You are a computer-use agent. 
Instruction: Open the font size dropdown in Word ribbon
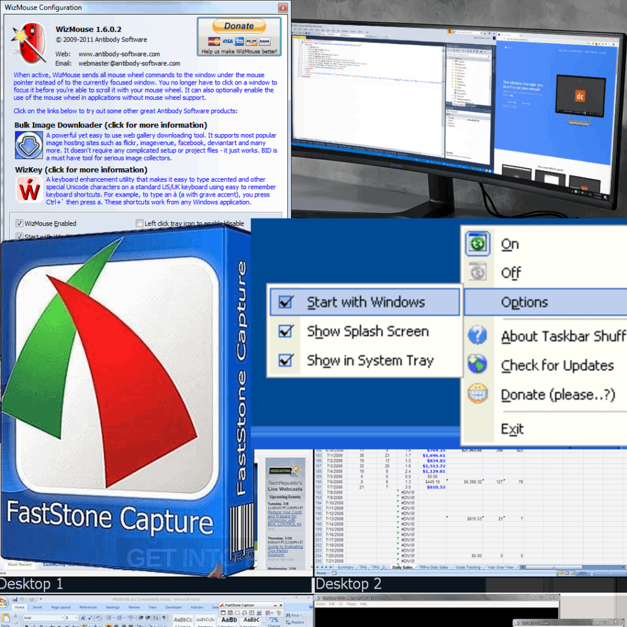pyautogui.click(x=76, y=617)
